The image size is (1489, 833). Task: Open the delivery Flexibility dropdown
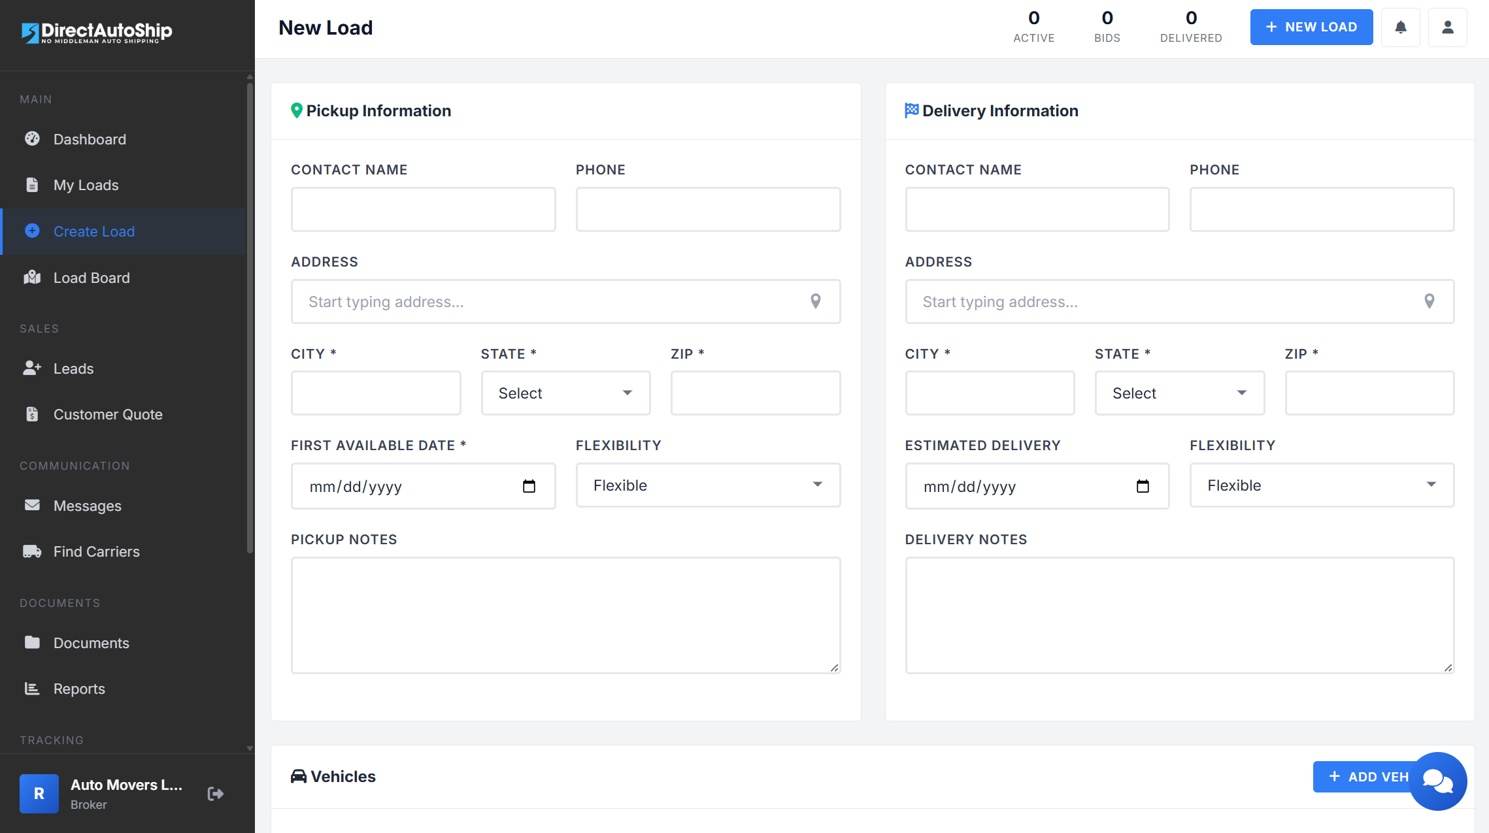pos(1322,485)
